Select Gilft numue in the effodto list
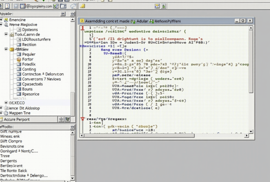Viewport: 270px width, 182px height. point(11,132)
